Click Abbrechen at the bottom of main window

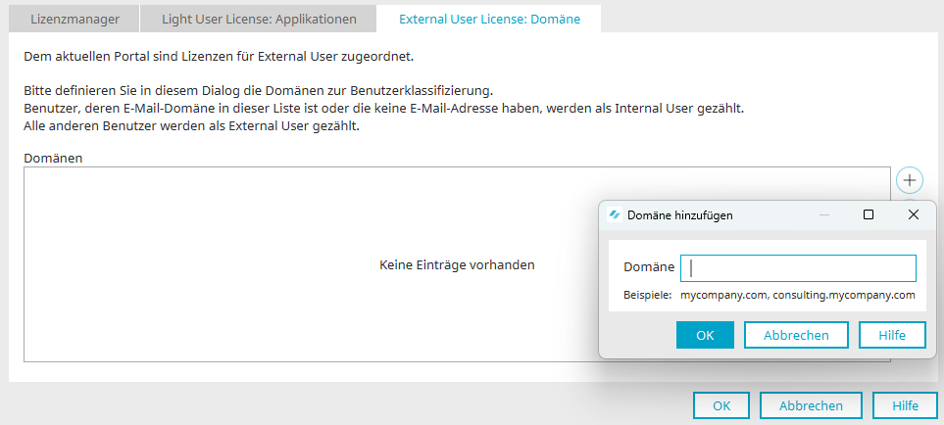point(811,405)
